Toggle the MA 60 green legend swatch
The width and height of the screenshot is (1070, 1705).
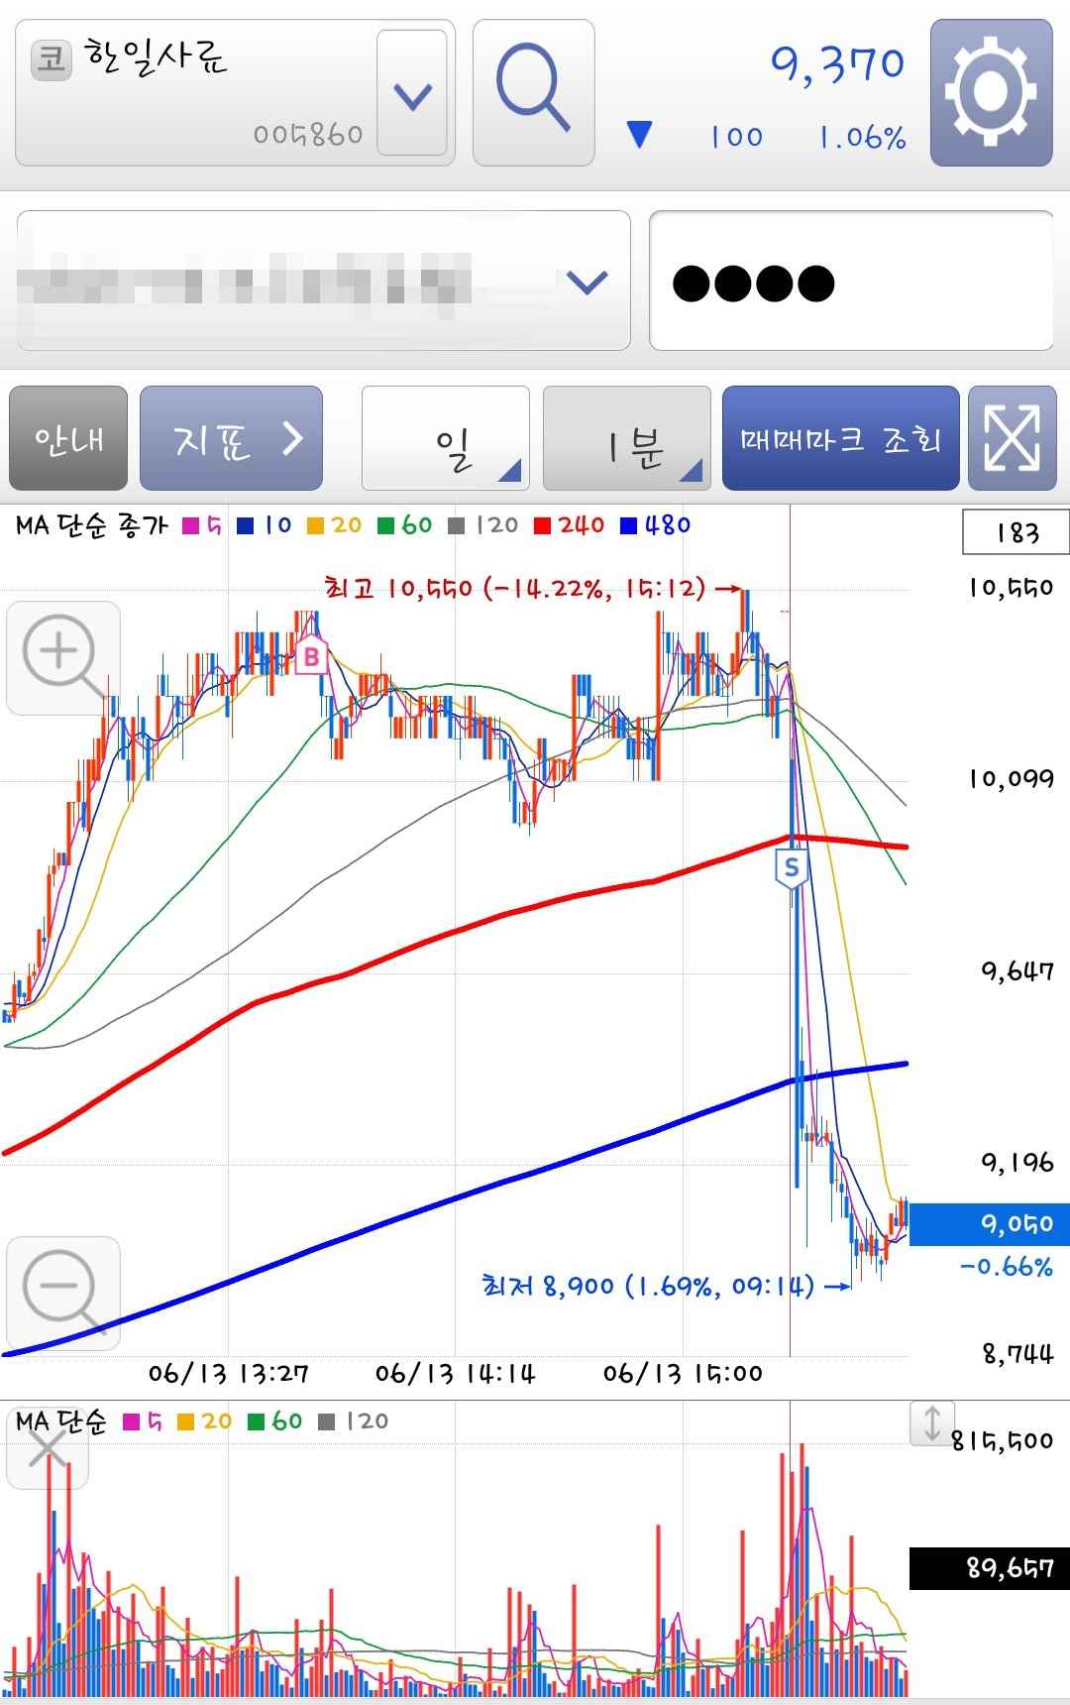click(386, 526)
